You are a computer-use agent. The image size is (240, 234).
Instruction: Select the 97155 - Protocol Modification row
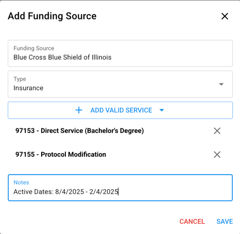(120, 155)
